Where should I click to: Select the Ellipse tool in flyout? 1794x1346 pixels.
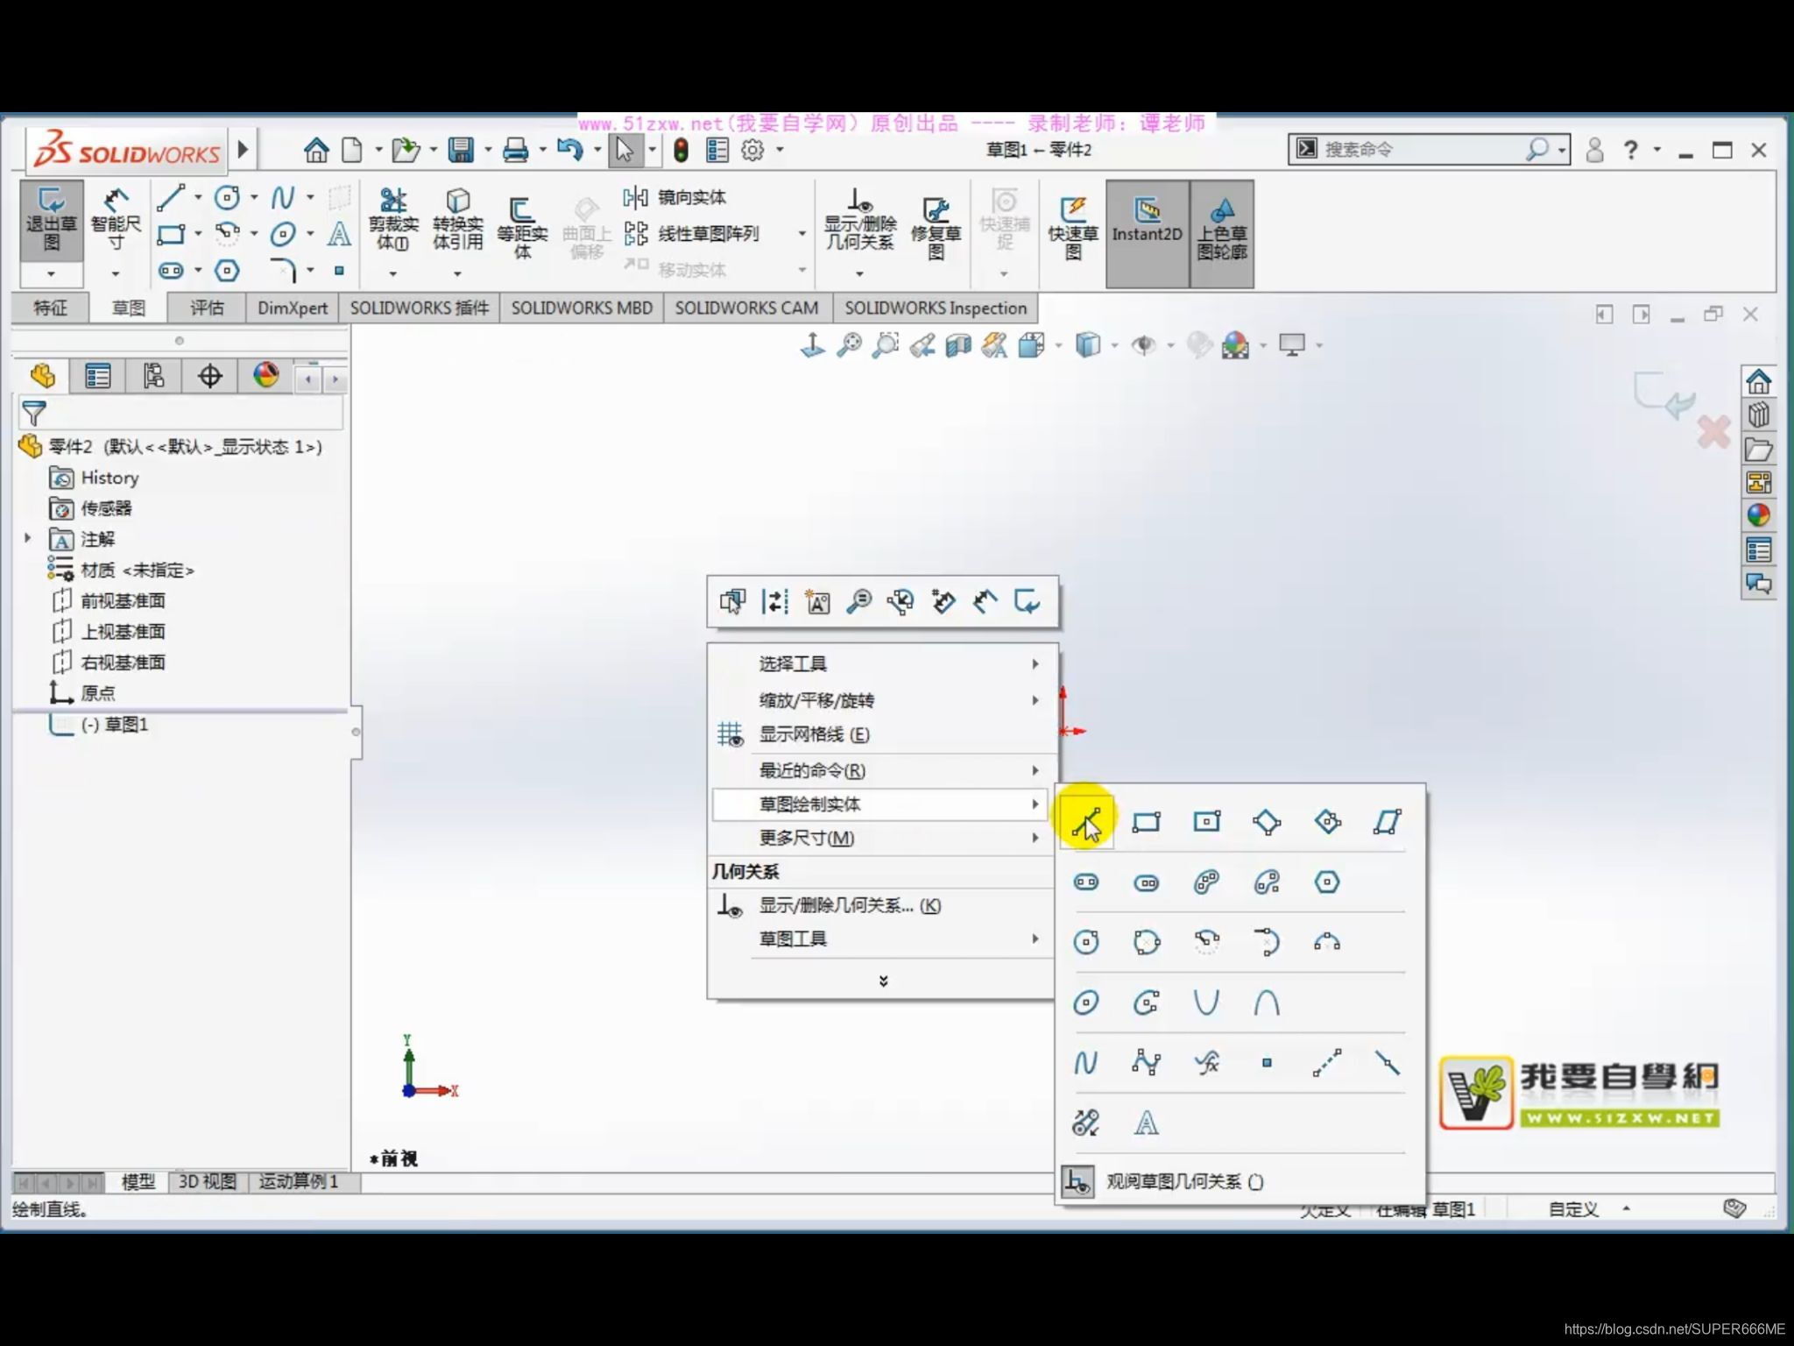click(1085, 1002)
